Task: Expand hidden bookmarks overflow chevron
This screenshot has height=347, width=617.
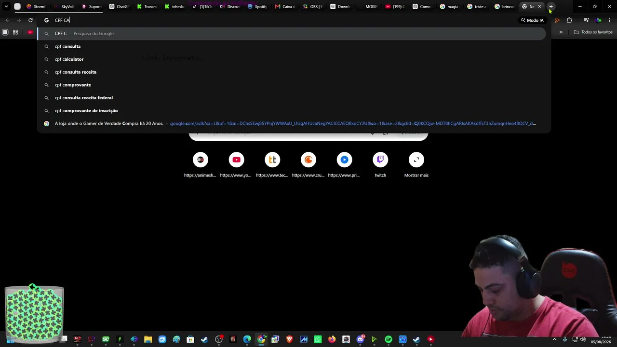Action: tap(561, 32)
